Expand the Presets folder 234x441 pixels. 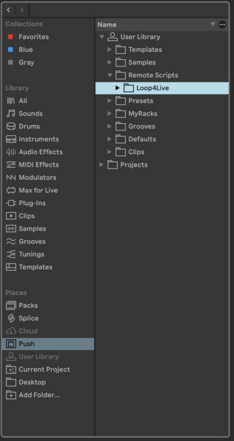pyautogui.click(x=109, y=101)
